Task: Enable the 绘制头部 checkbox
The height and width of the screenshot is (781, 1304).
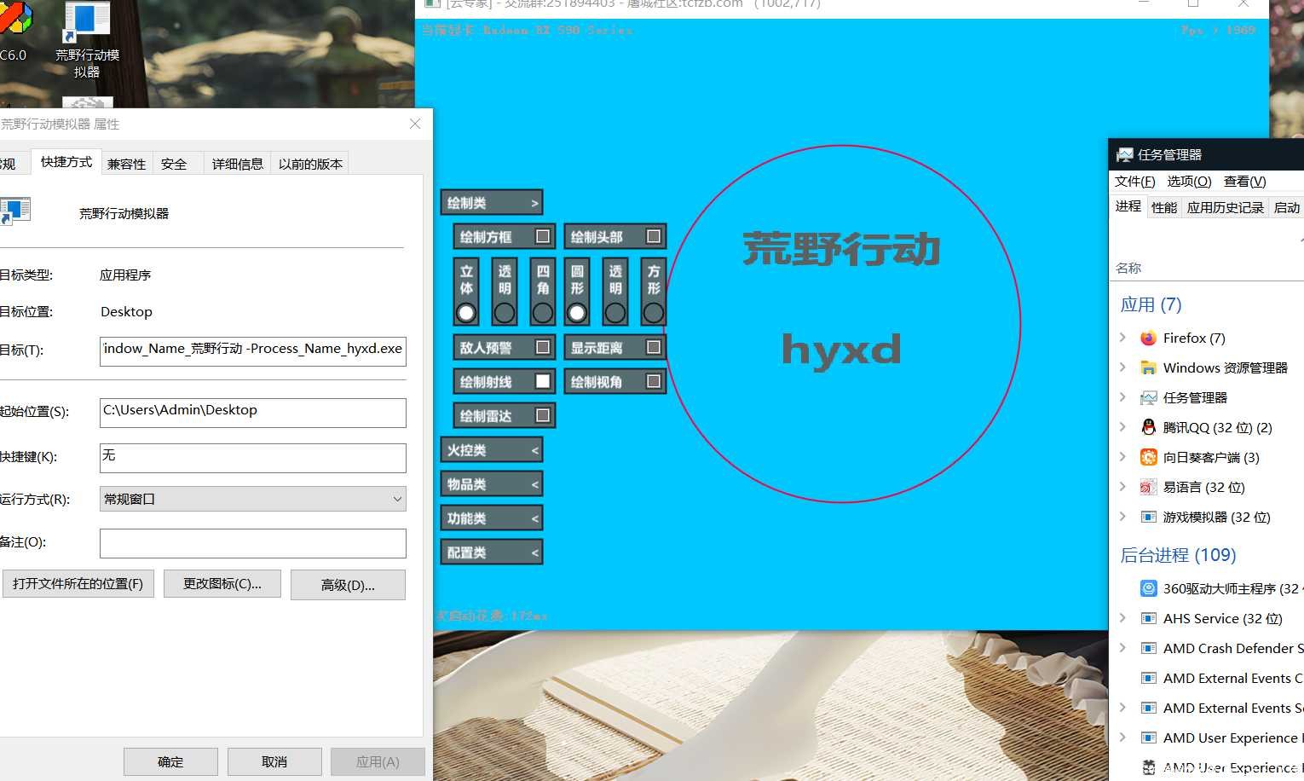Action: 654,236
